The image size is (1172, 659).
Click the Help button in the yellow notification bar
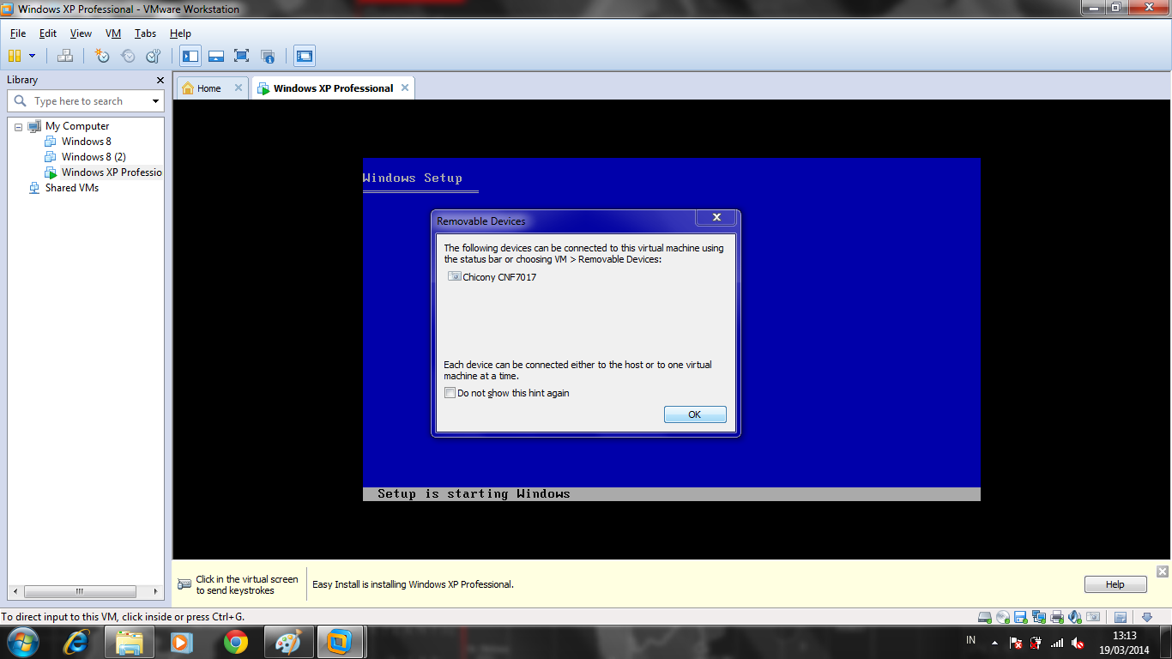(1115, 583)
